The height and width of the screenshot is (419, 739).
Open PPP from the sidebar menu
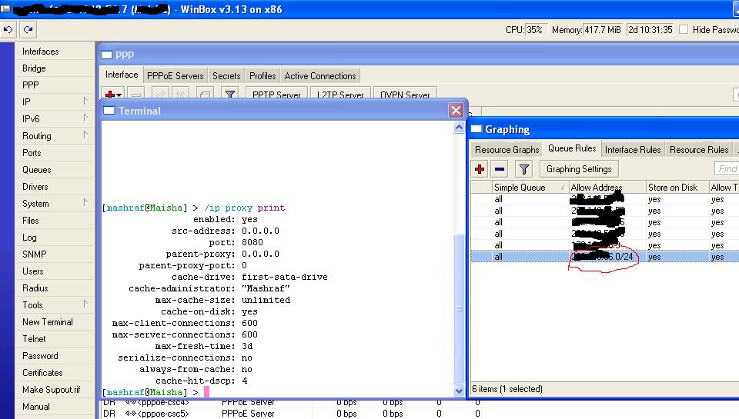coord(31,85)
